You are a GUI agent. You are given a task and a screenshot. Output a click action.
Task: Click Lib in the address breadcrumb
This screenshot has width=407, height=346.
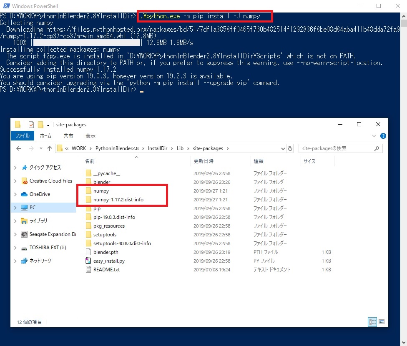(x=180, y=148)
